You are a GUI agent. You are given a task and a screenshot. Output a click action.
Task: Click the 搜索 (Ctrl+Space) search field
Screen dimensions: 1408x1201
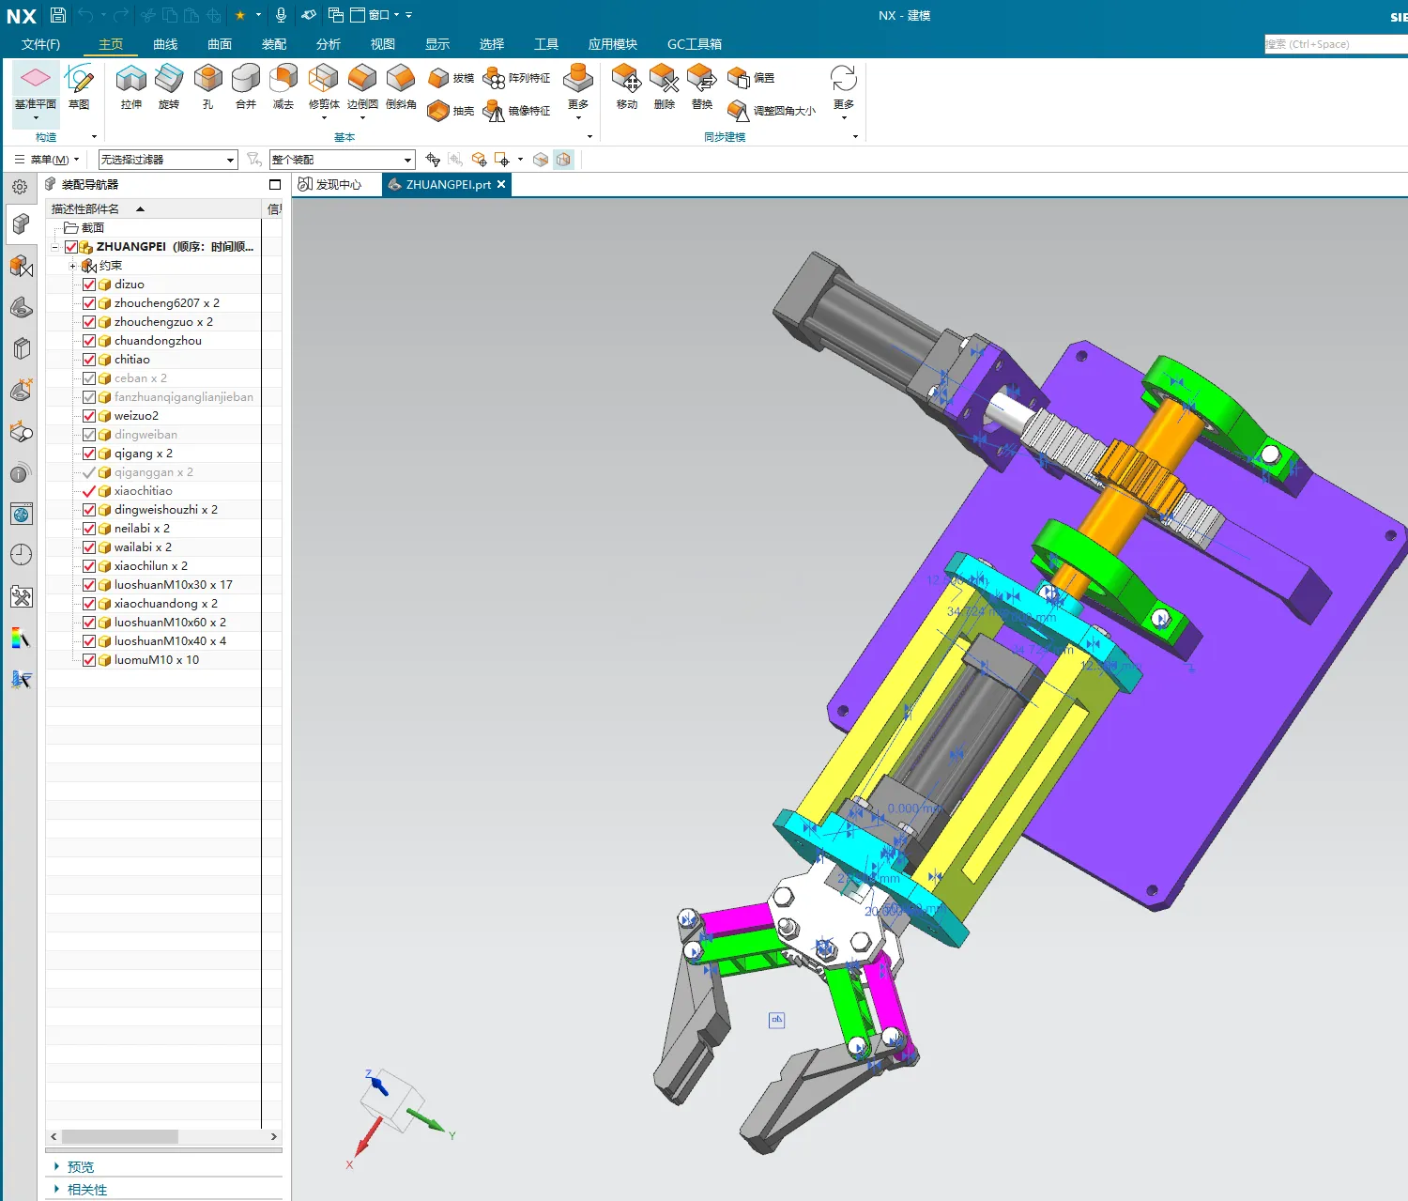tap(1336, 44)
